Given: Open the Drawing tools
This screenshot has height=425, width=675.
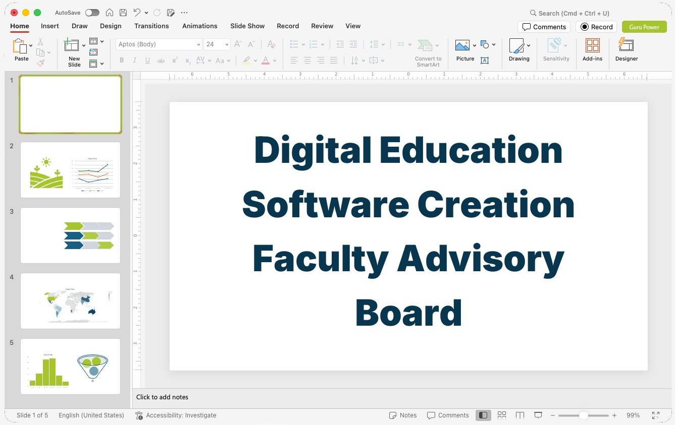Looking at the screenshot, I should (x=519, y=50).
